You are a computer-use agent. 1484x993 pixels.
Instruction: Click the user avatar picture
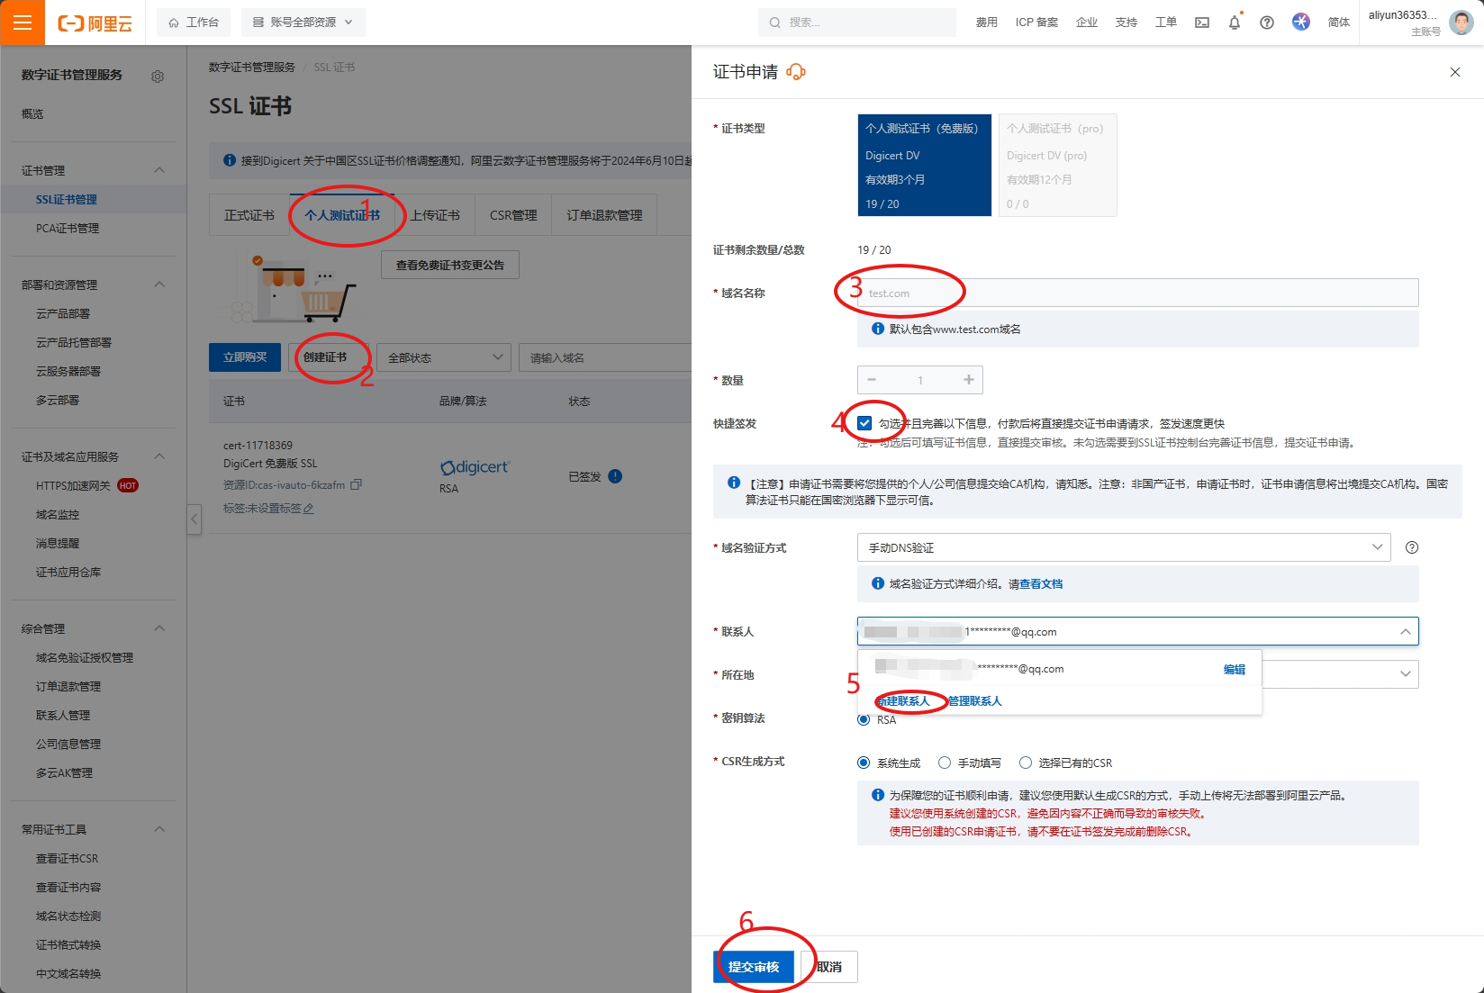point(1461,23)
